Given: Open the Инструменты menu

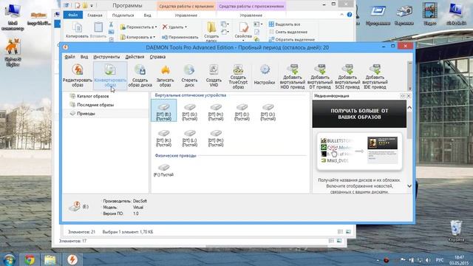Looking at the screenshot, I should (x=106, y=57).
